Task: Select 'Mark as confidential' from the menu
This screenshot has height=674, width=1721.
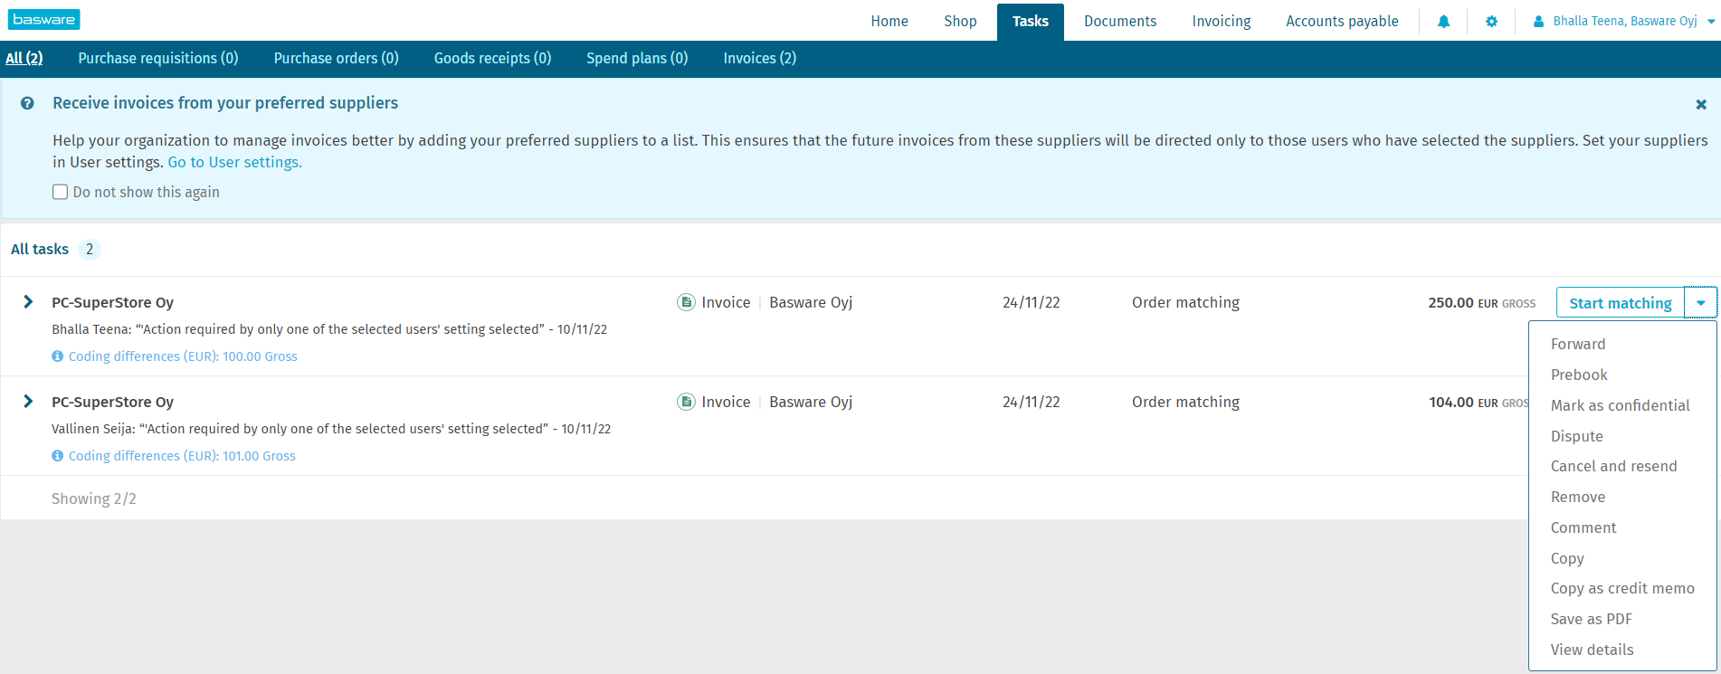Action: 1620,405
